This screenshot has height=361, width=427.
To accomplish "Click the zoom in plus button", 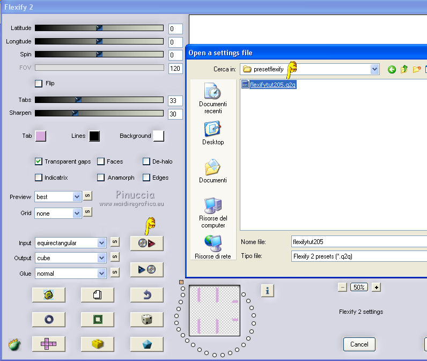I will pyautogui.click(x=376, y=287).
